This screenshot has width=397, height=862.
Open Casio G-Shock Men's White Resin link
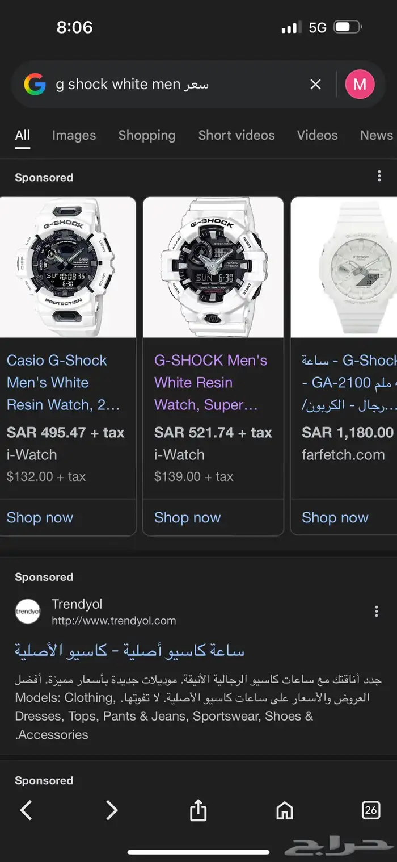[63, 382]
